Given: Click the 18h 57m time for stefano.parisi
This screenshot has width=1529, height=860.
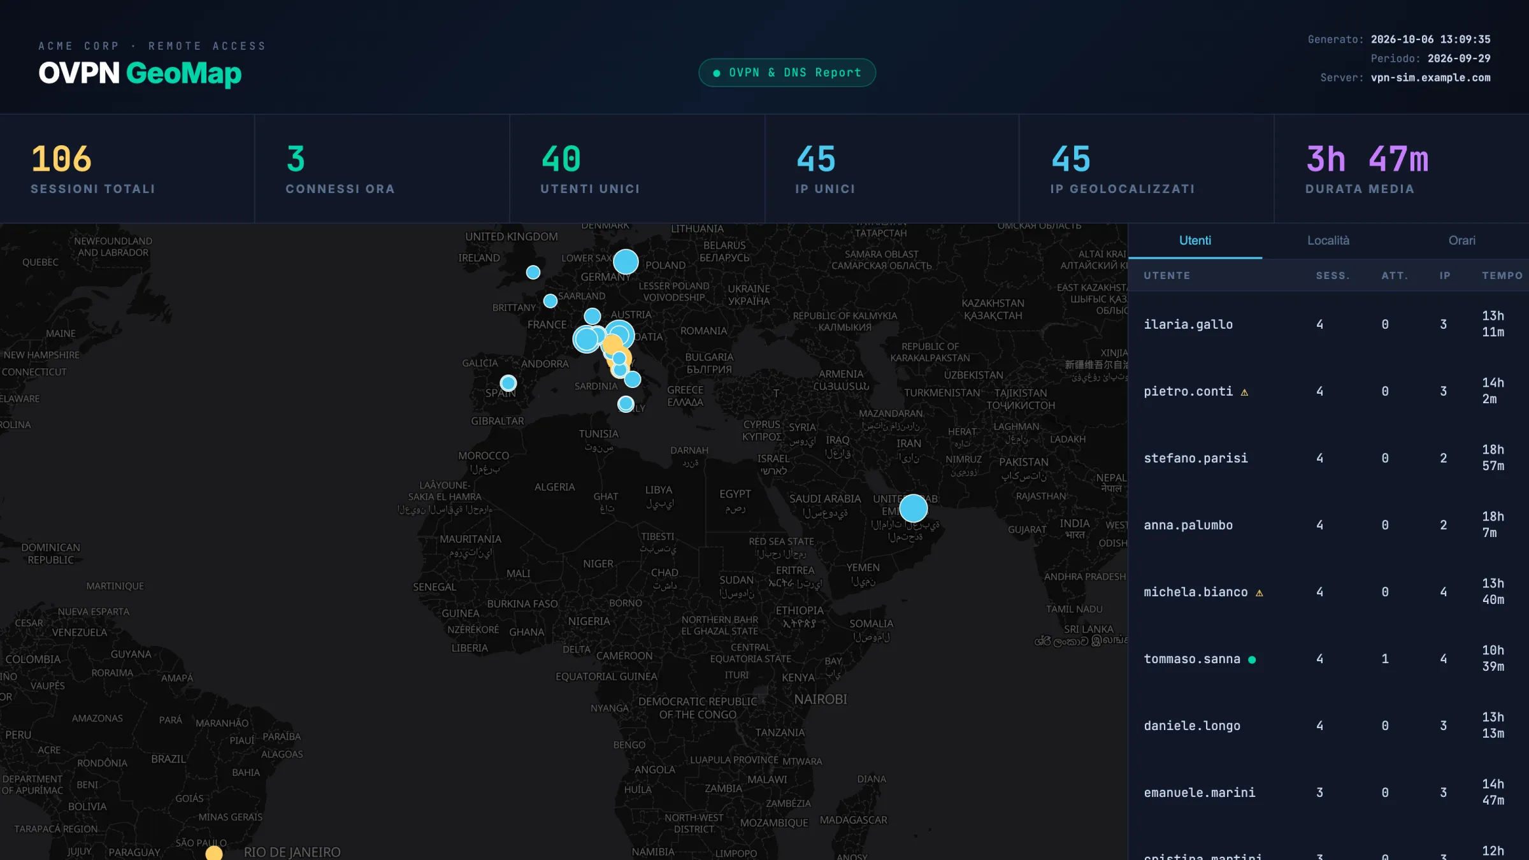Looking at the screenshot, I should [1493, 458].
